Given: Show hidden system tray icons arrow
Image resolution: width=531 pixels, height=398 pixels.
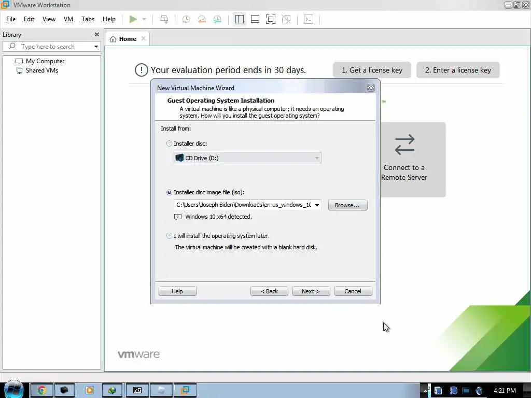Looking at the screenshot, I should [x=425, y=391].
